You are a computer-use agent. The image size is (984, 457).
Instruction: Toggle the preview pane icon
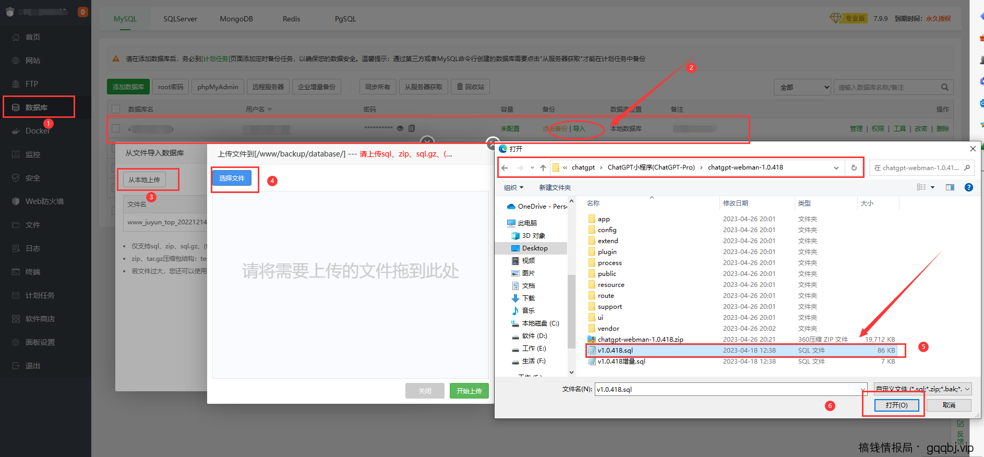[x=950, y=187]
